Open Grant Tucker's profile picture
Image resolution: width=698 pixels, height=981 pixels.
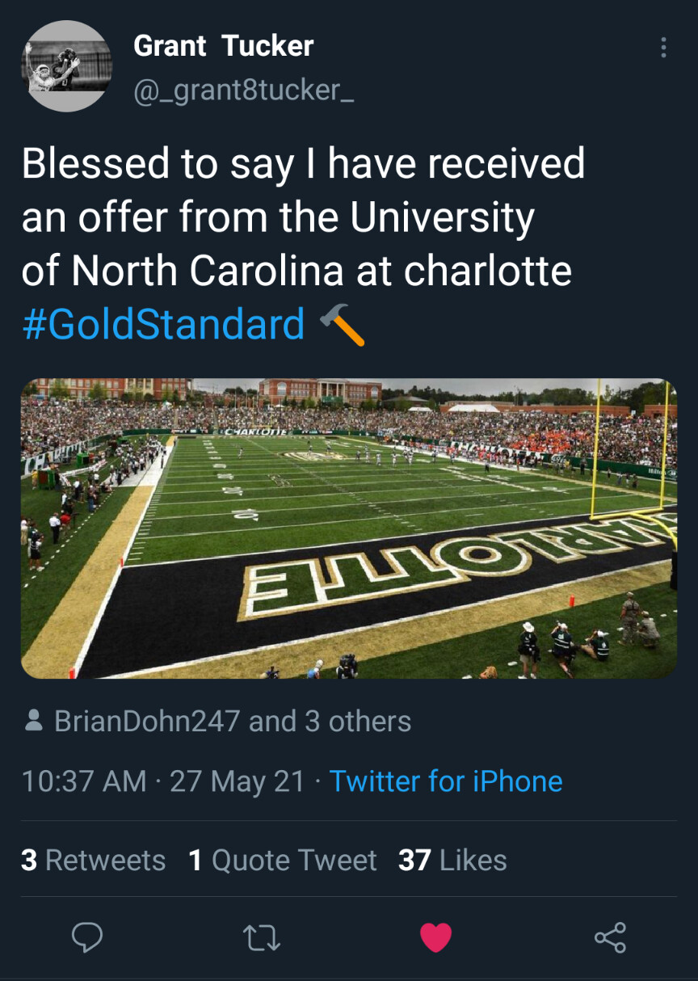(x=66, y=66)
